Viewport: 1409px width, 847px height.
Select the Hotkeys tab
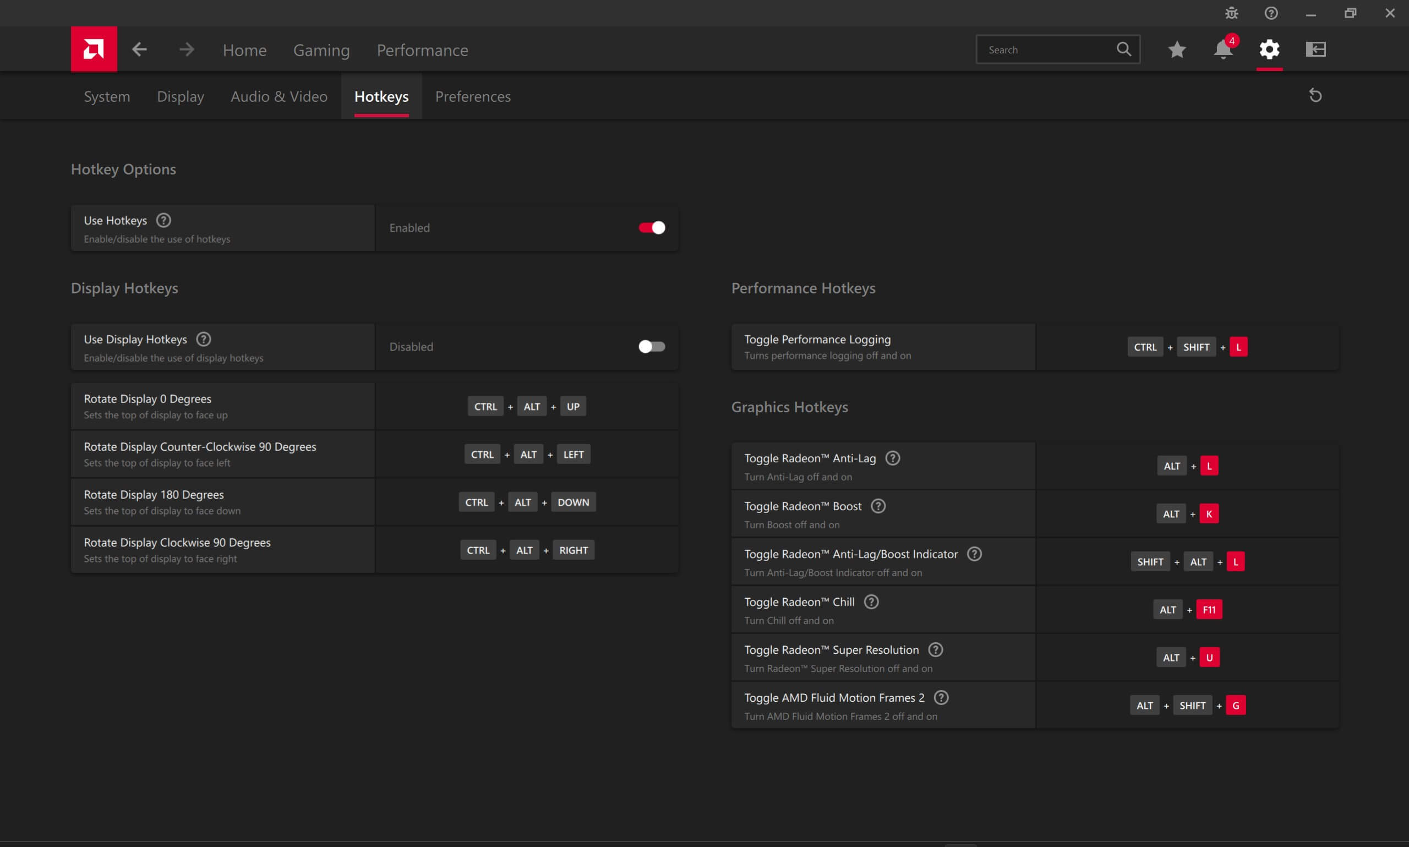pos(381,96)
